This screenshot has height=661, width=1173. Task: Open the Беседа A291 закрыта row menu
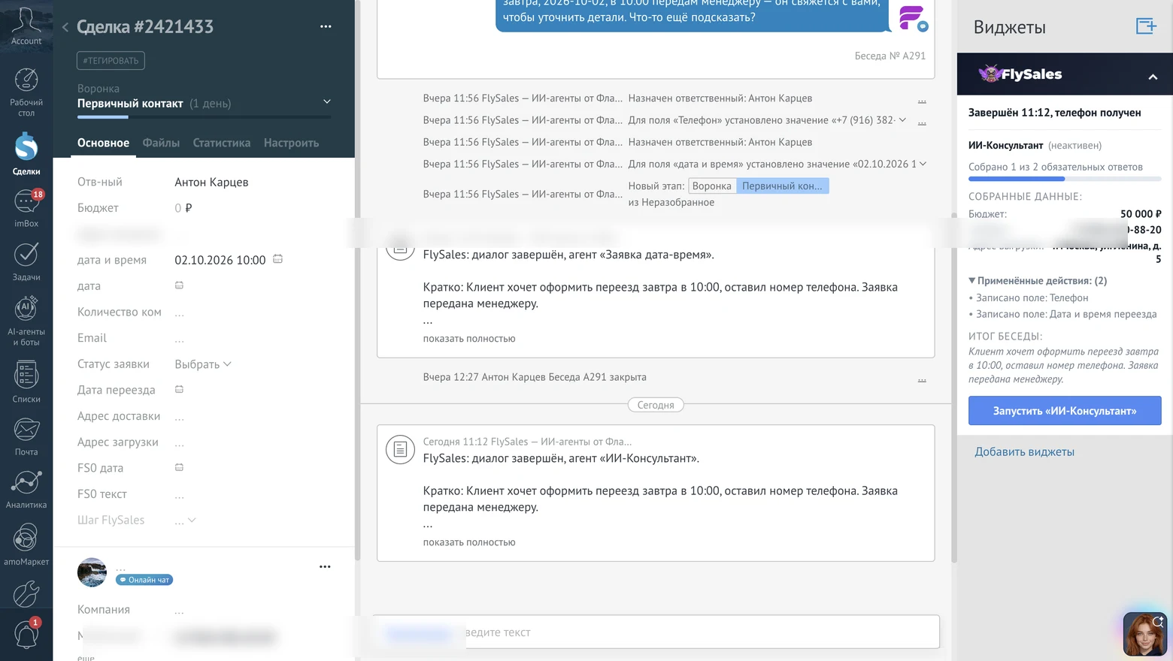click(x=922, y=379)
